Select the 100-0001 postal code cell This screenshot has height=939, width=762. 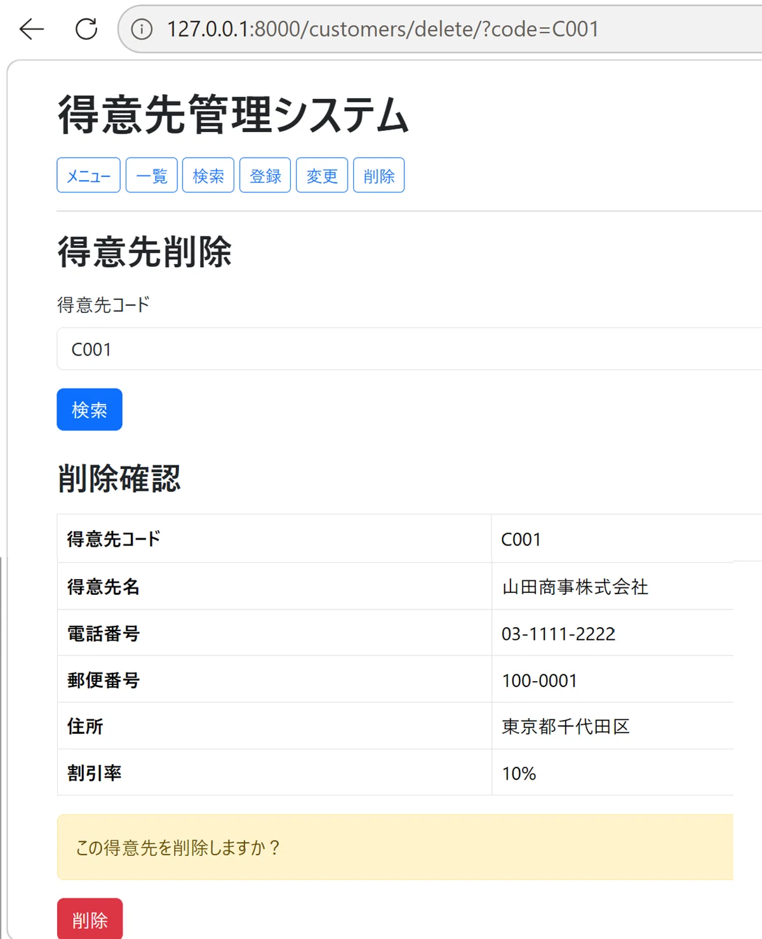click(x=612, y=679)
